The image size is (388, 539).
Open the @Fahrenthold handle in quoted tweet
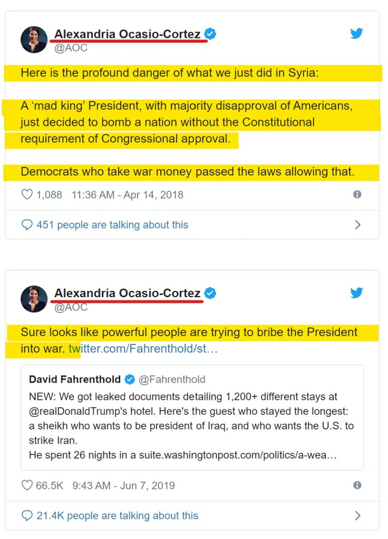(172, 379)
